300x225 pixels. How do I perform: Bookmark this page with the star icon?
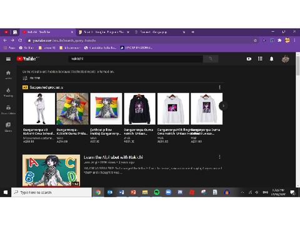coord(255,41)
